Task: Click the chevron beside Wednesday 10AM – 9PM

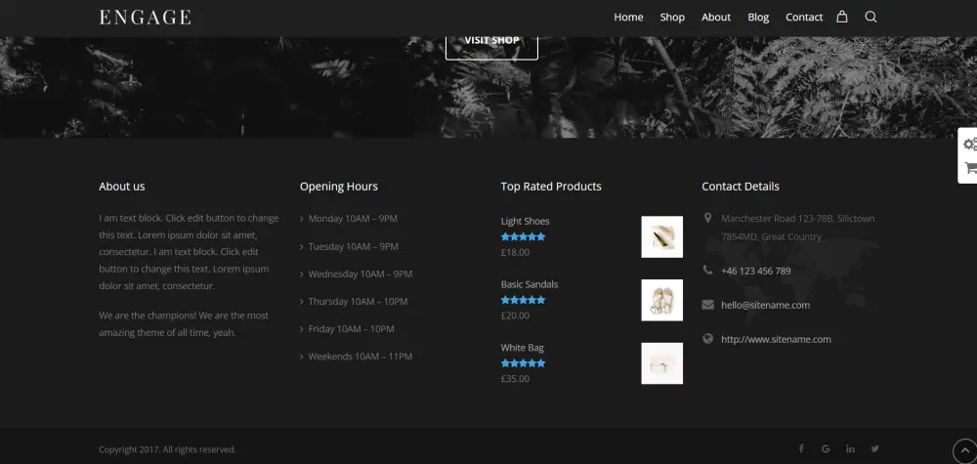Action: [302, 274]
